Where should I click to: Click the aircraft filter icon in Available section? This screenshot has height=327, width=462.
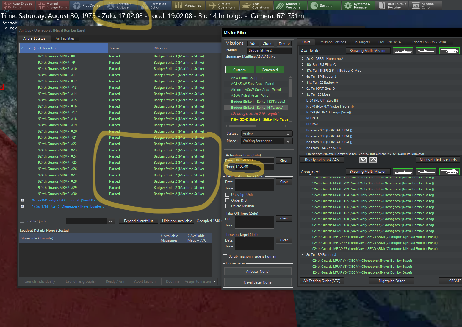pyautogui.click(x=426, y=51)
